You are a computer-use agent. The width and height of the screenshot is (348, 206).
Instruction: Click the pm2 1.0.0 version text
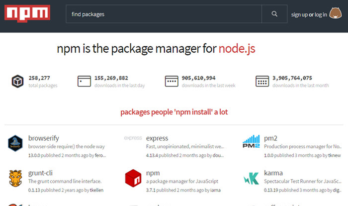pyautogui.click(x=269, y=156)
